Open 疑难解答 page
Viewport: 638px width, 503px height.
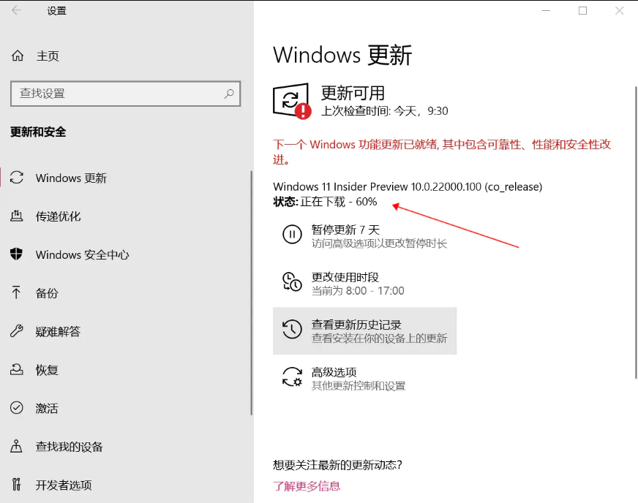58,331
